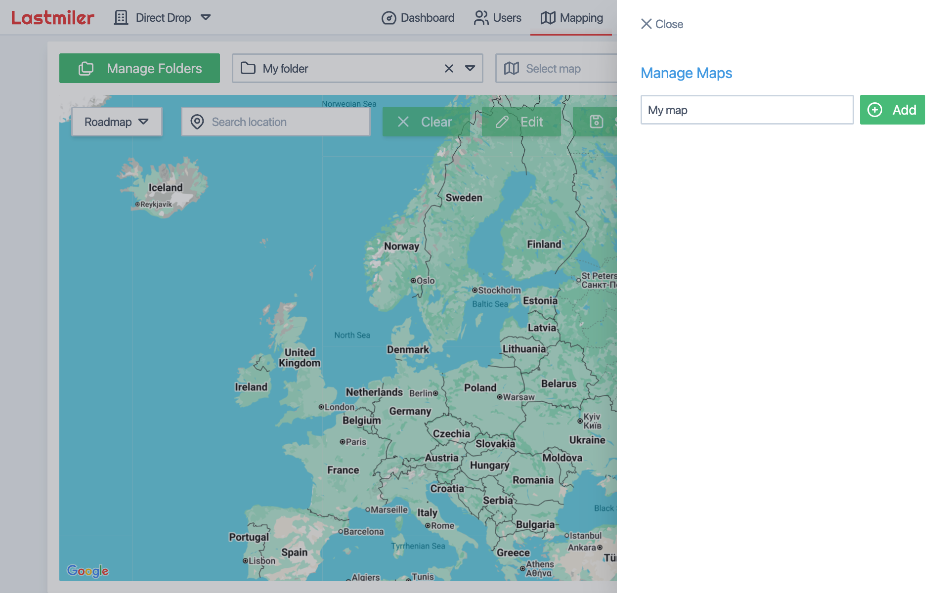This screenshot has height=593, width=949.
Task: Click the green Add button
Action: coord(893,110)
